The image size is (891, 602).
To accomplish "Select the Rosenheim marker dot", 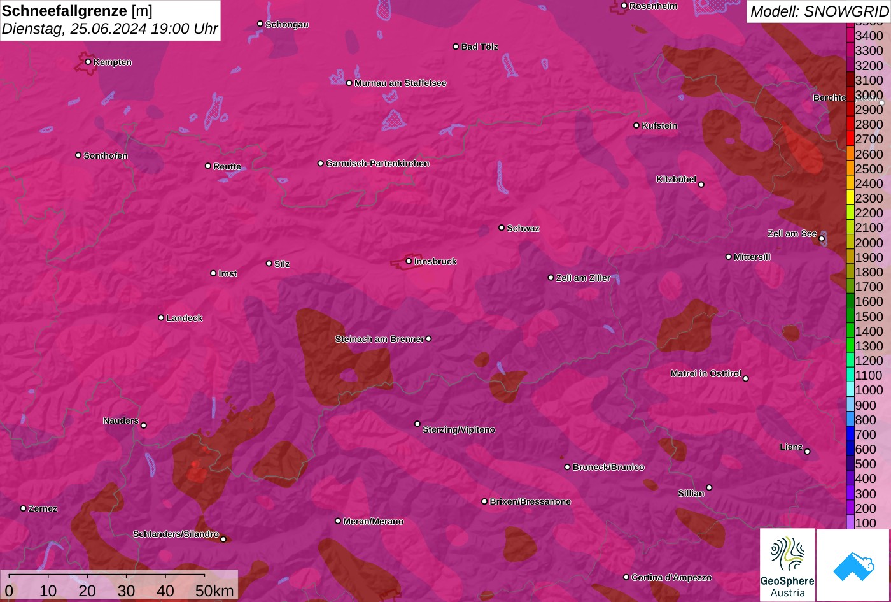I will pyautogui.click(x=624, y=6).
